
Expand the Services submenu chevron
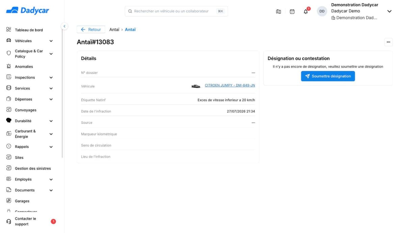click(x=51, y=89)
